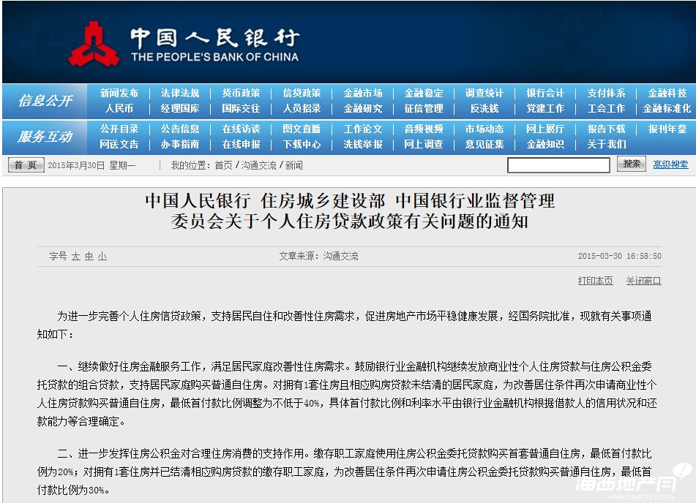Open the 公开目录 link
Screen dimensions: 696x503
click(119, 129)
